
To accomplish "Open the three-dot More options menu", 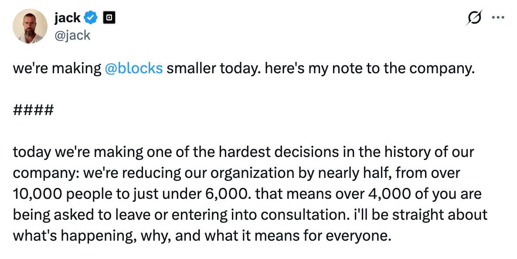I will pyautogui.click(x=497, y=18).
